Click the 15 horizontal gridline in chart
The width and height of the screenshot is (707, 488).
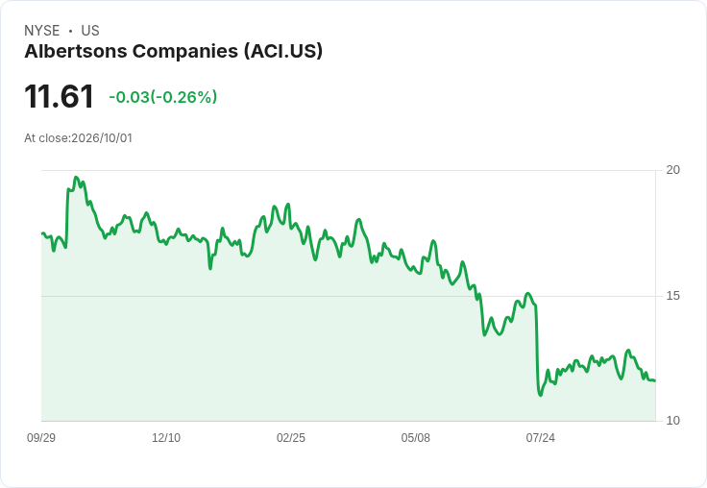(349, 296)
